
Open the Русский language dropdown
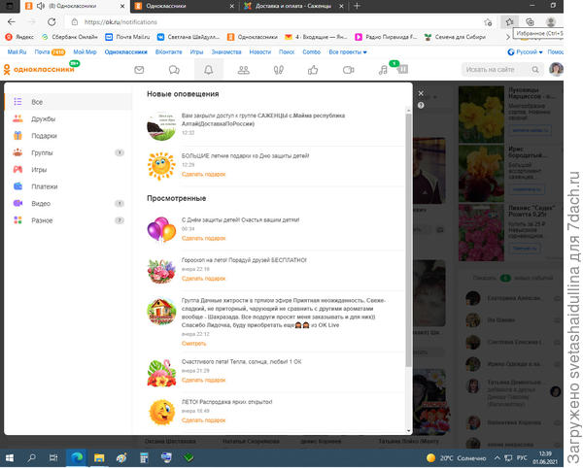click(x=525, y=52)
